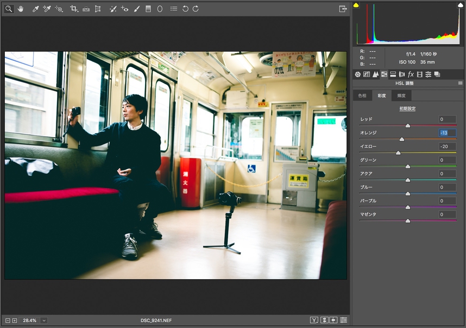Viewport: 466px width, 328px height.
Task: Toggle the shadow clipping warning
Action: point(356,5)
